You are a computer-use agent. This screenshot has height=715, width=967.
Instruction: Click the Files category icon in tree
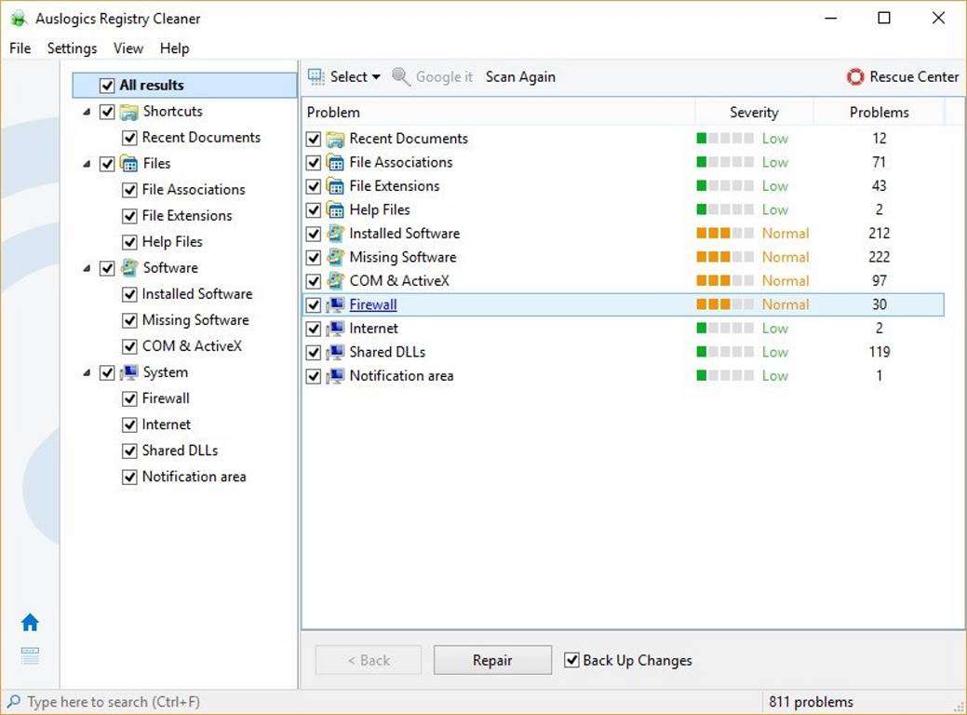[129, 164]
